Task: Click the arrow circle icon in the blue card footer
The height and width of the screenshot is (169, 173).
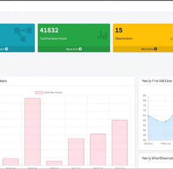Action: coord(6,49)
